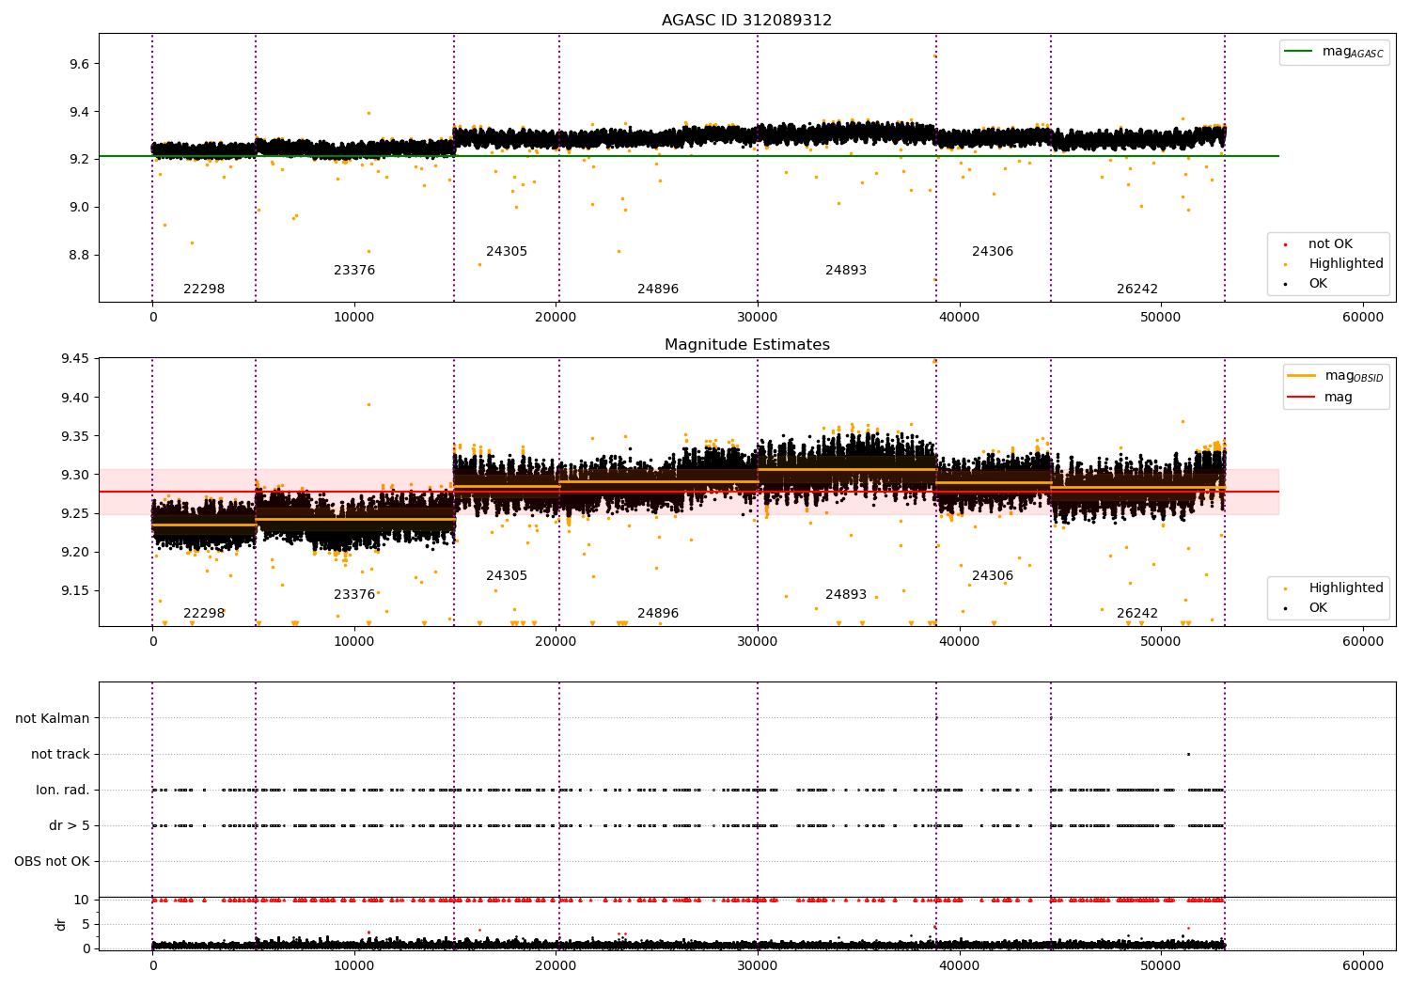Viewport: 1410px width, 987px height.
Task: Click 'Highlighted' legend entry in top plot
Action: [x=1346, y=264]
